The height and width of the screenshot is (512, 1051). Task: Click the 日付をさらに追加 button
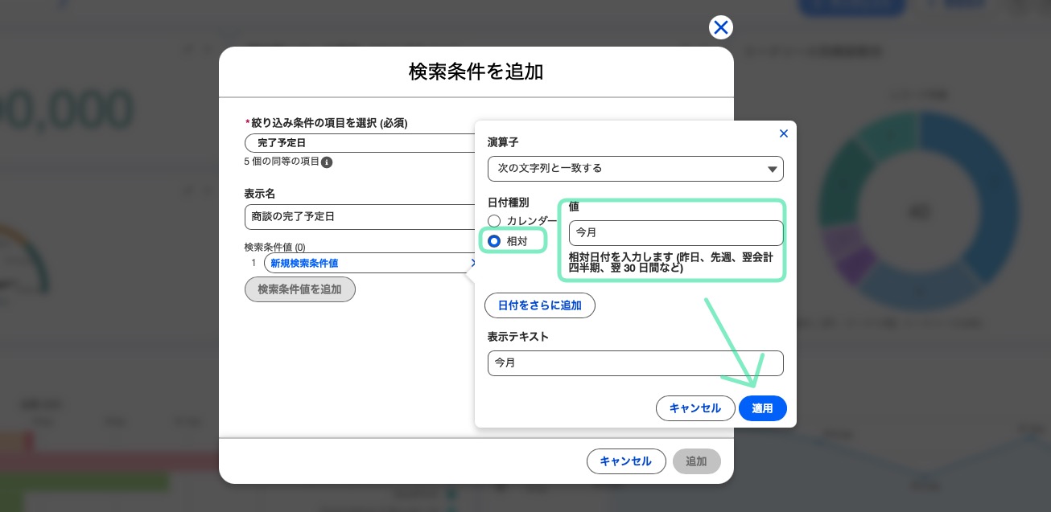pyautogui.click(x=540, y=305)
